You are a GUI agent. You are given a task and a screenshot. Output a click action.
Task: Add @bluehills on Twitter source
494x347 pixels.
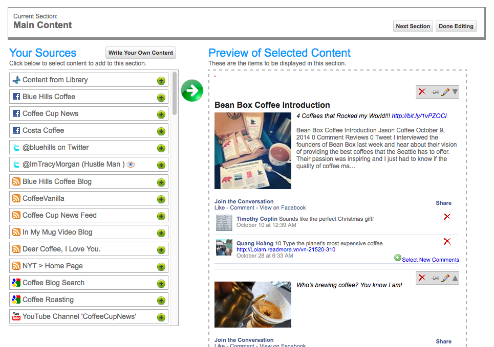pos(161,148)
